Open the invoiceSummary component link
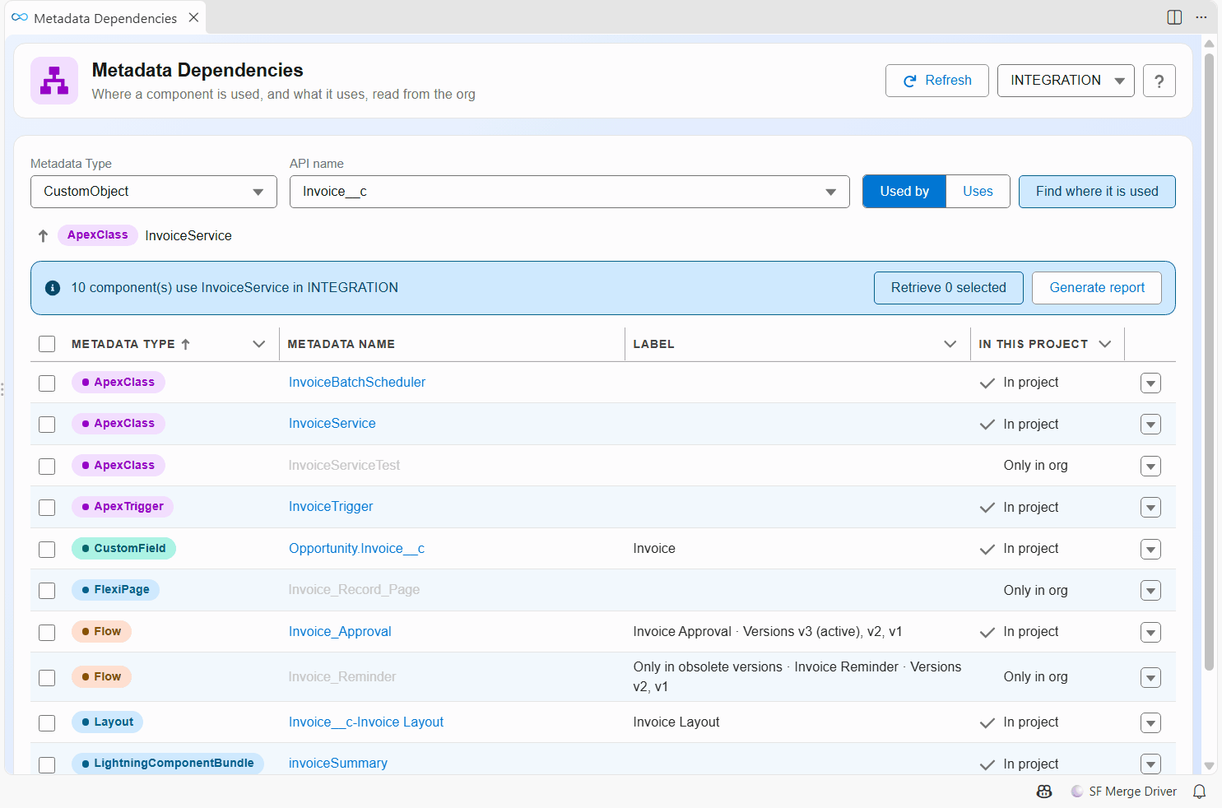1222x808 pixels. click(x=338, y=764)
